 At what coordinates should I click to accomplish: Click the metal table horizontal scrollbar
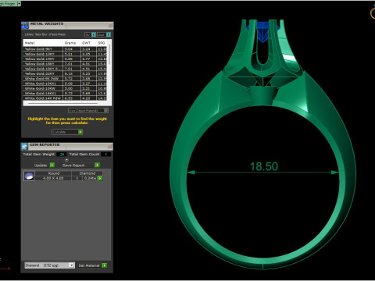[x=62, y=103]
